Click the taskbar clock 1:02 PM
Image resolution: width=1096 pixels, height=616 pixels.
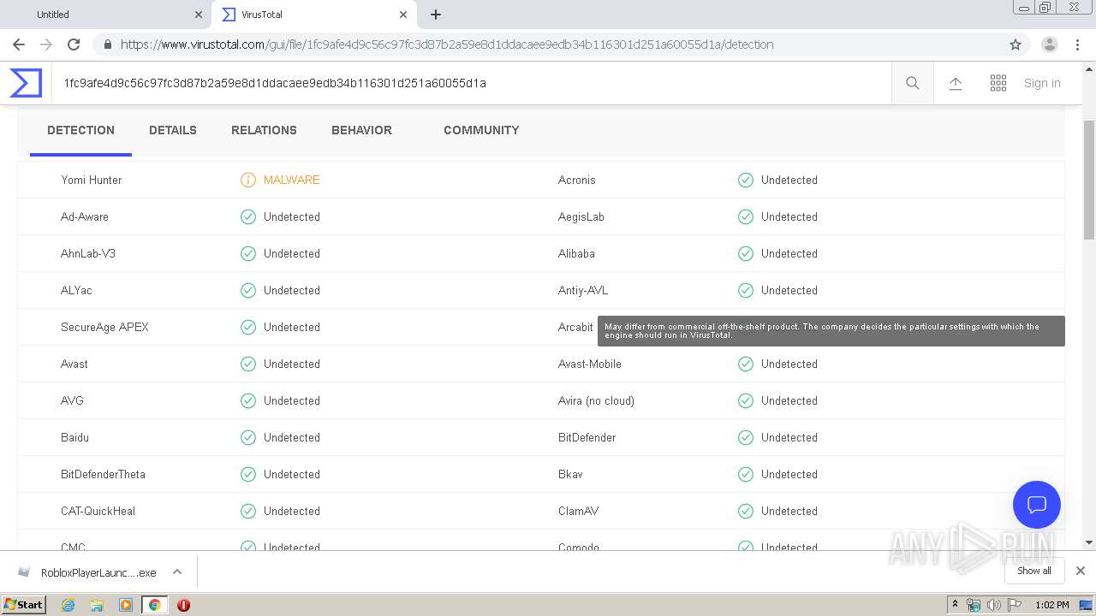[1051, 605]
